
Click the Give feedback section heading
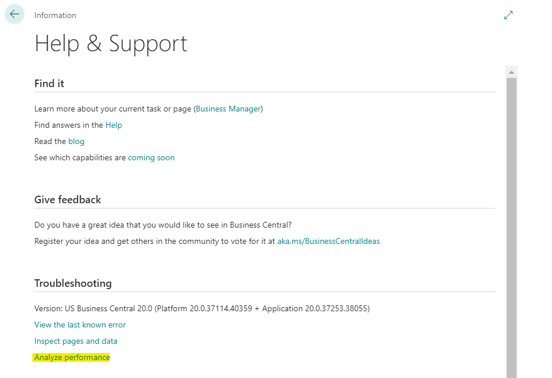click(x=67, y=200)
